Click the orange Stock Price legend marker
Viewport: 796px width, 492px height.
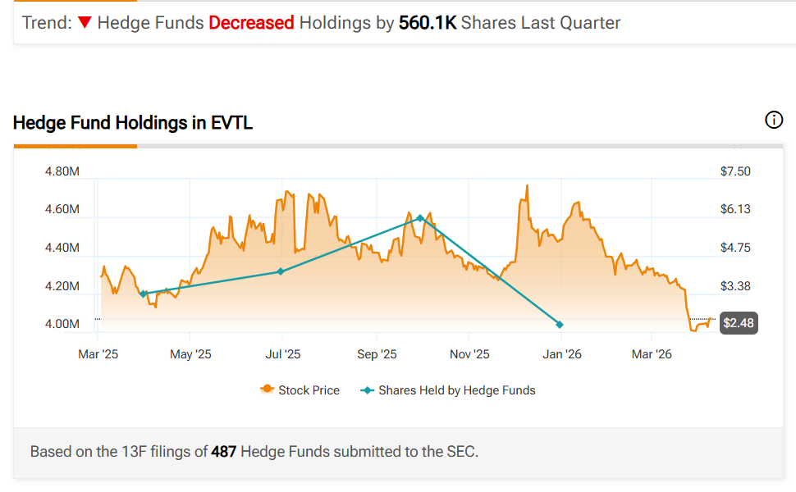pyautogui.click(x=267, y=390)
